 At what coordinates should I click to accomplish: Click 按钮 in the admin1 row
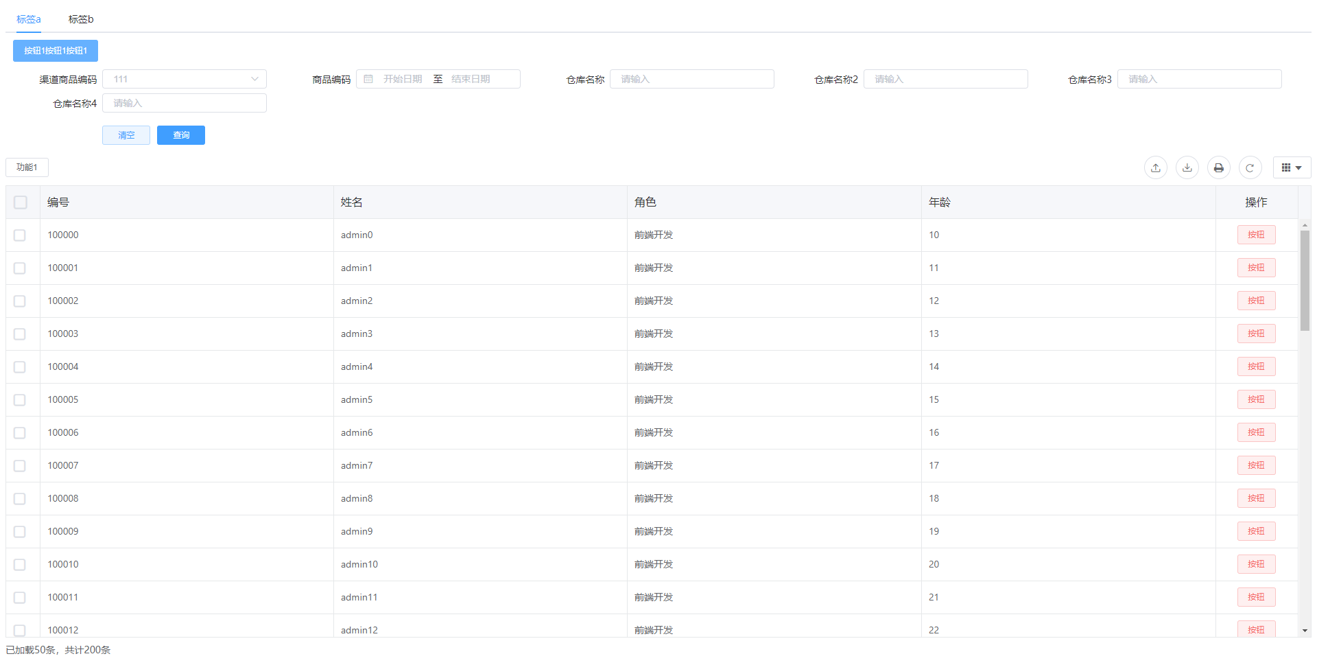coord(1257,268)
